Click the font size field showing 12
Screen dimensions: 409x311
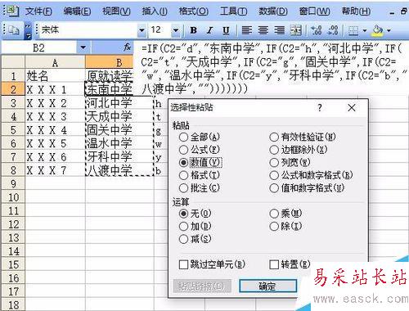[x=160, y=30]
